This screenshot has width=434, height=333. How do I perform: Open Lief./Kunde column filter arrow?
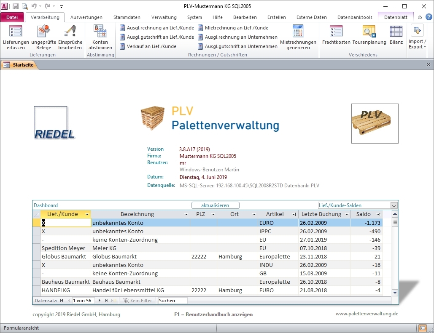[87, 214]
